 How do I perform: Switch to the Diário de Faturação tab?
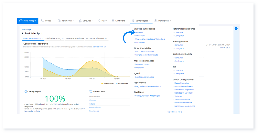point(54,38)
